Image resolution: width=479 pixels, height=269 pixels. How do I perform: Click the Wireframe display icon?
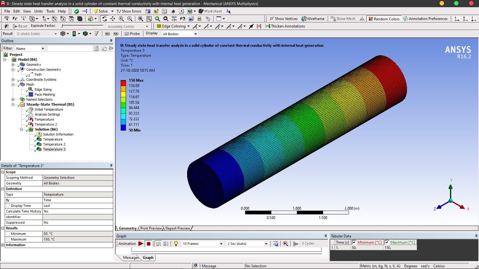point(304,19)
